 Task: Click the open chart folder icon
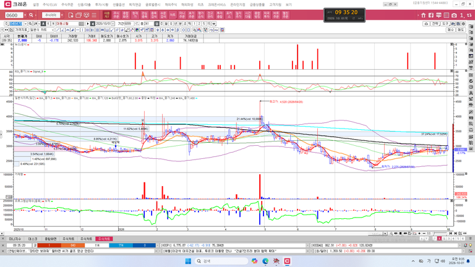(x=453, y=23)
